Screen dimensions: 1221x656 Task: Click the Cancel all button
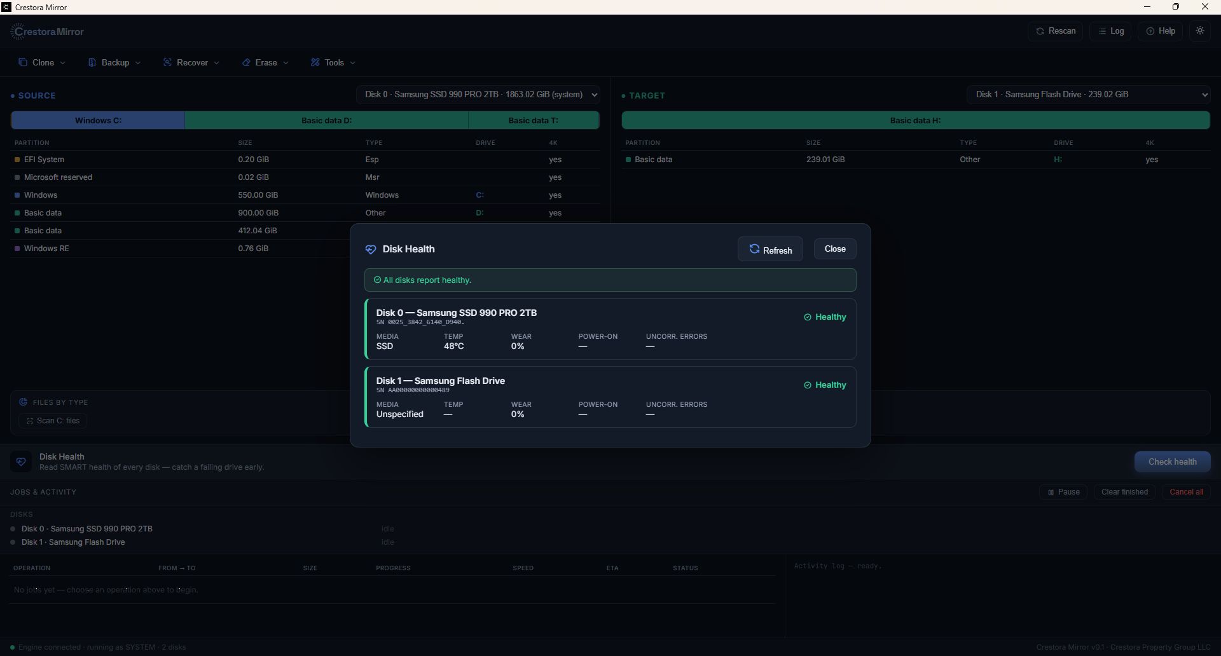click(x=1186, y=492)
